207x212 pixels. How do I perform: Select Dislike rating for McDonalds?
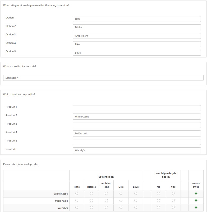pos(91,200)
